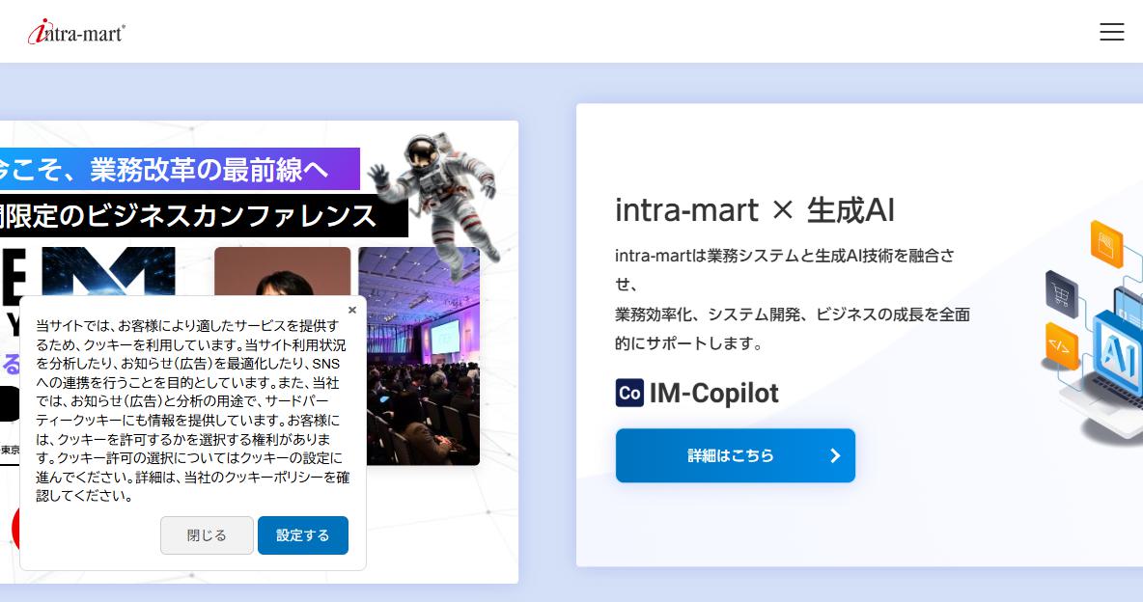Click the cookie policy notice text
The image size is (1143, 602).
pyautogui.click(x=192, y=410)
